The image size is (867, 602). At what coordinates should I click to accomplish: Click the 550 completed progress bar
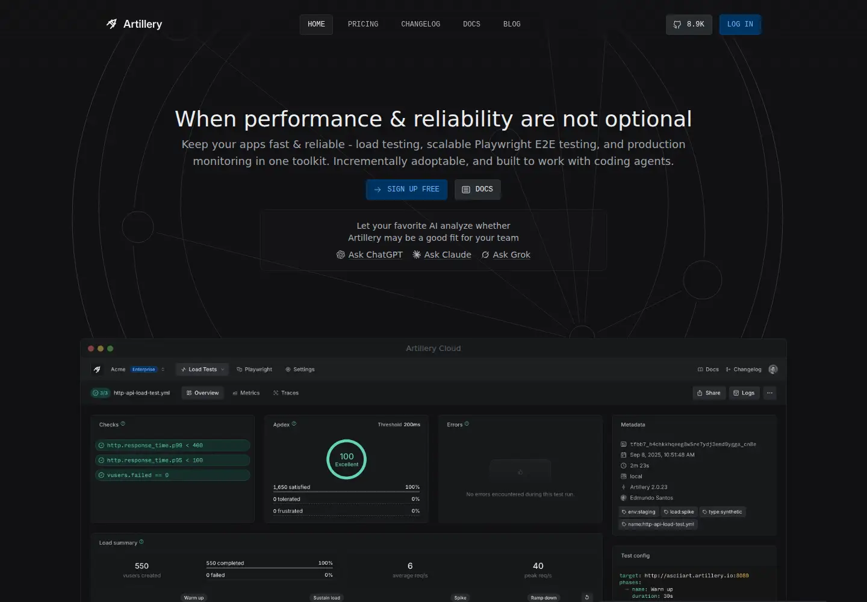point(269,564)
